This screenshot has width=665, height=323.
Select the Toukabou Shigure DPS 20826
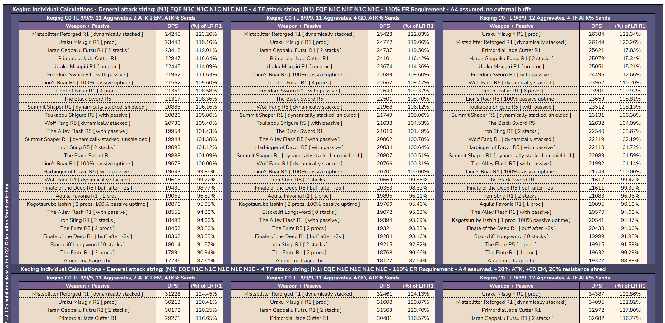click(172, 115)
